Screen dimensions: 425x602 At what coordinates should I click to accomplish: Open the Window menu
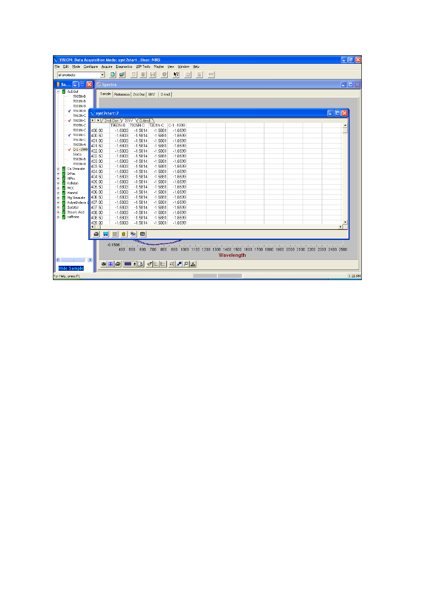(x=183, y=66)
